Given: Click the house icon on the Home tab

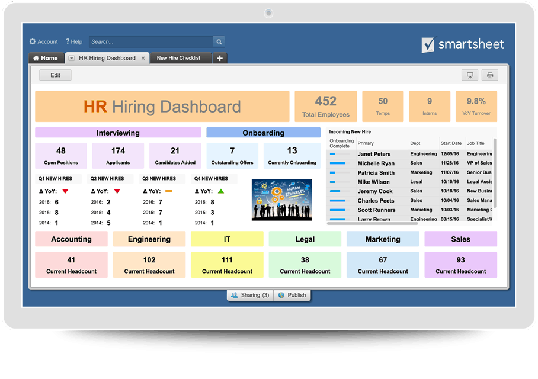Looking at the screenshot, I should [x=36, y=57].
